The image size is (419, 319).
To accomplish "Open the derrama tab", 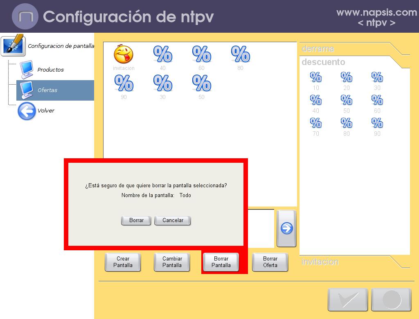I will pos(318,49).
